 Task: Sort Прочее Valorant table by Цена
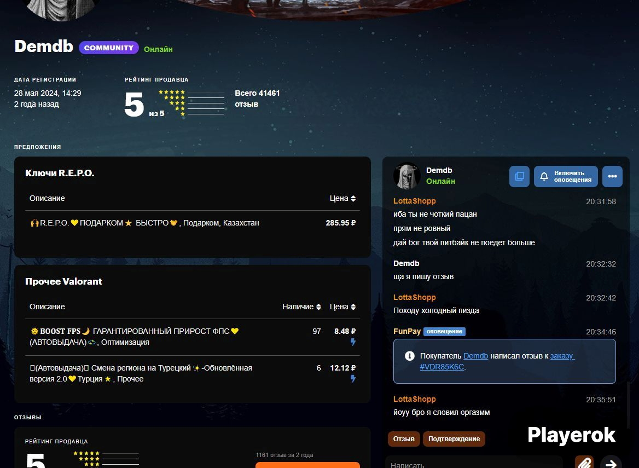click(x=342, y=307)
